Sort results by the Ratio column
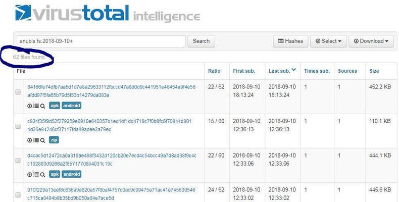The width and height of the screenshot is (399, 202). [x=214, y=71]
